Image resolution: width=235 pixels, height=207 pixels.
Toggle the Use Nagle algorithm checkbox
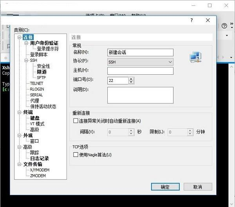pos(76,155)
